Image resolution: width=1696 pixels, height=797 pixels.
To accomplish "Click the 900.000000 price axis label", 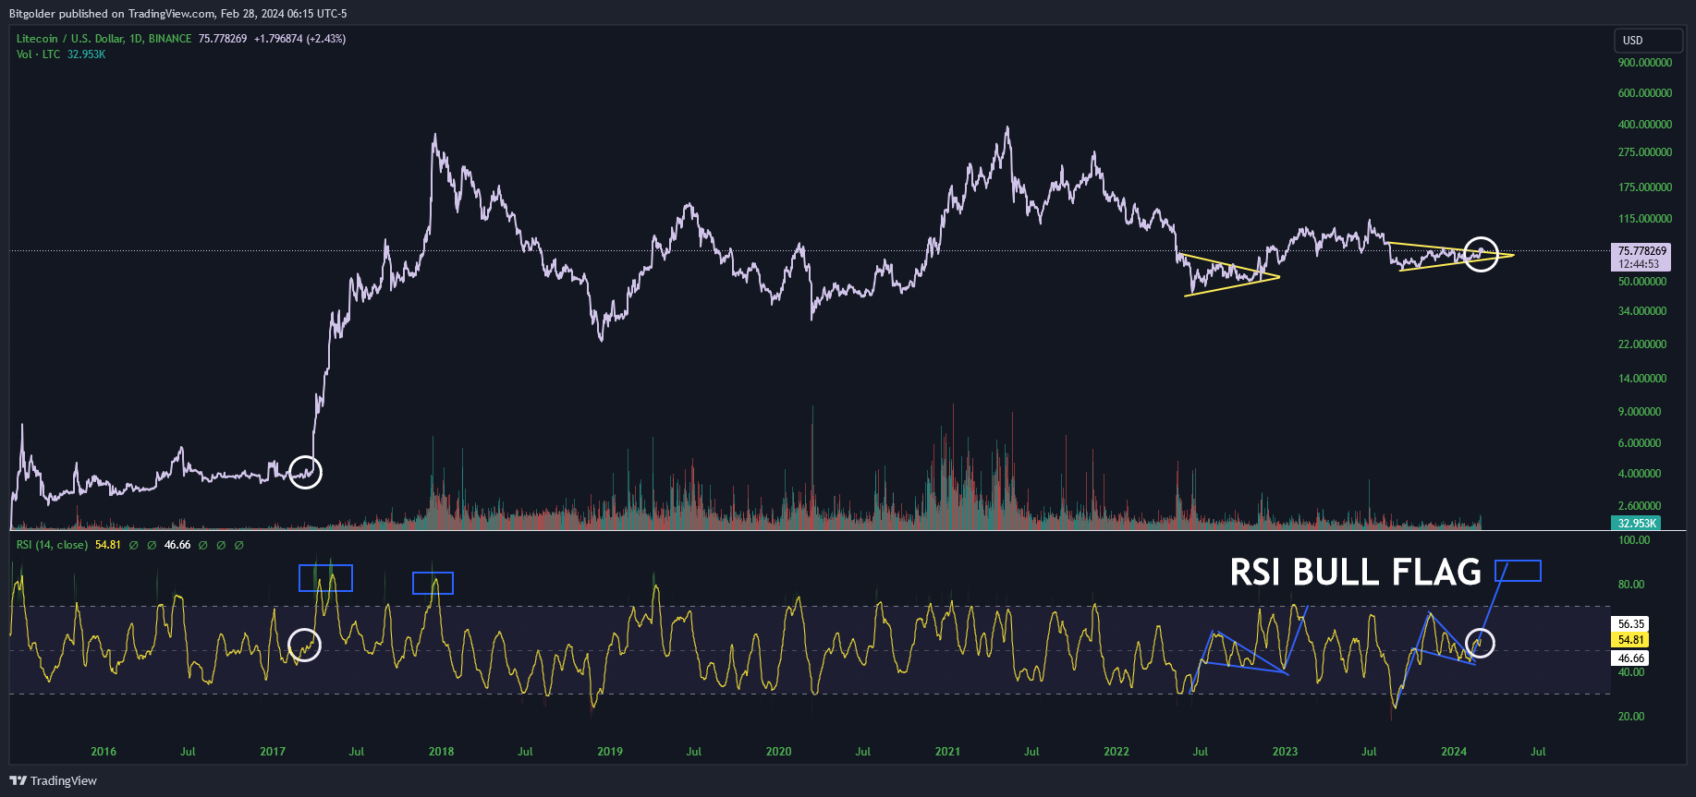I will coord(1645,63).
